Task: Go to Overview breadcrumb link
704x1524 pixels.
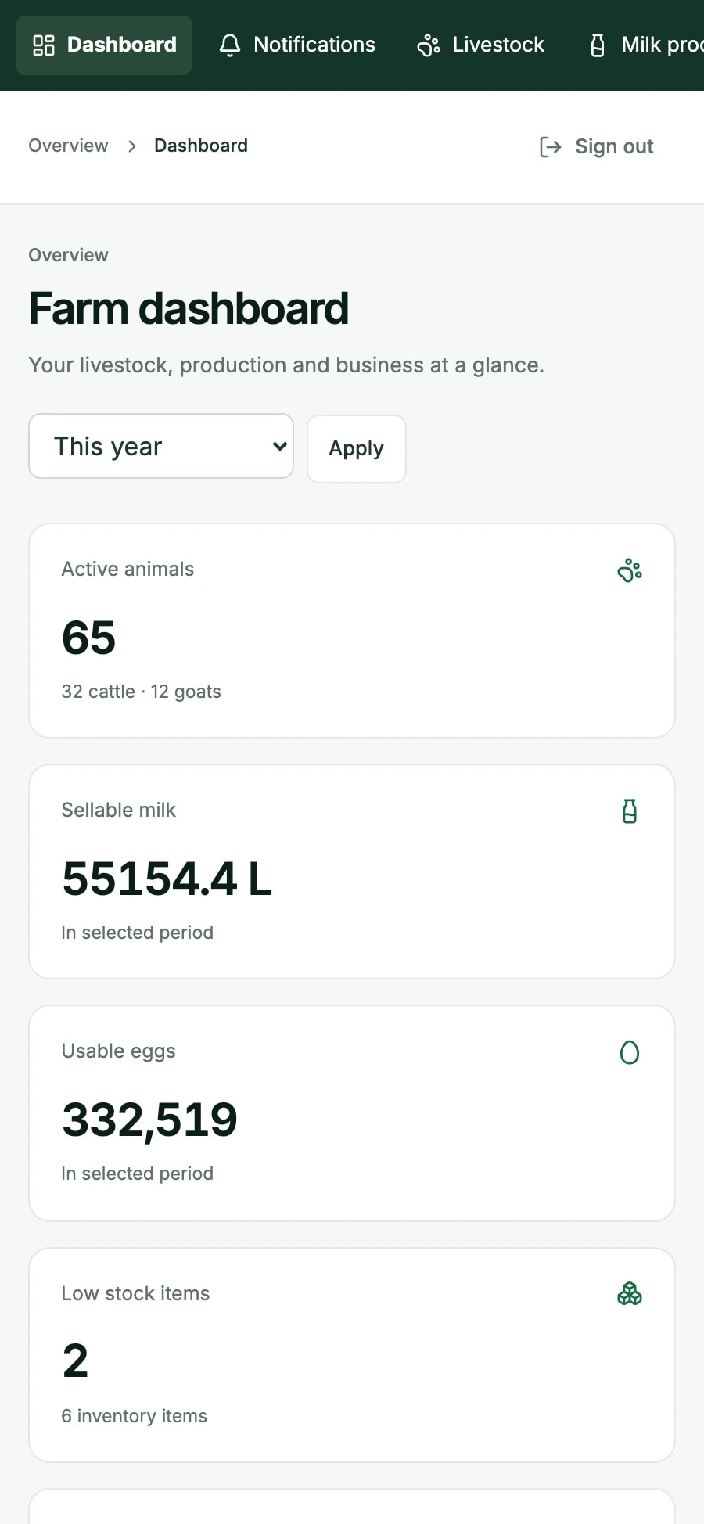Action: (x=68, y=146)
